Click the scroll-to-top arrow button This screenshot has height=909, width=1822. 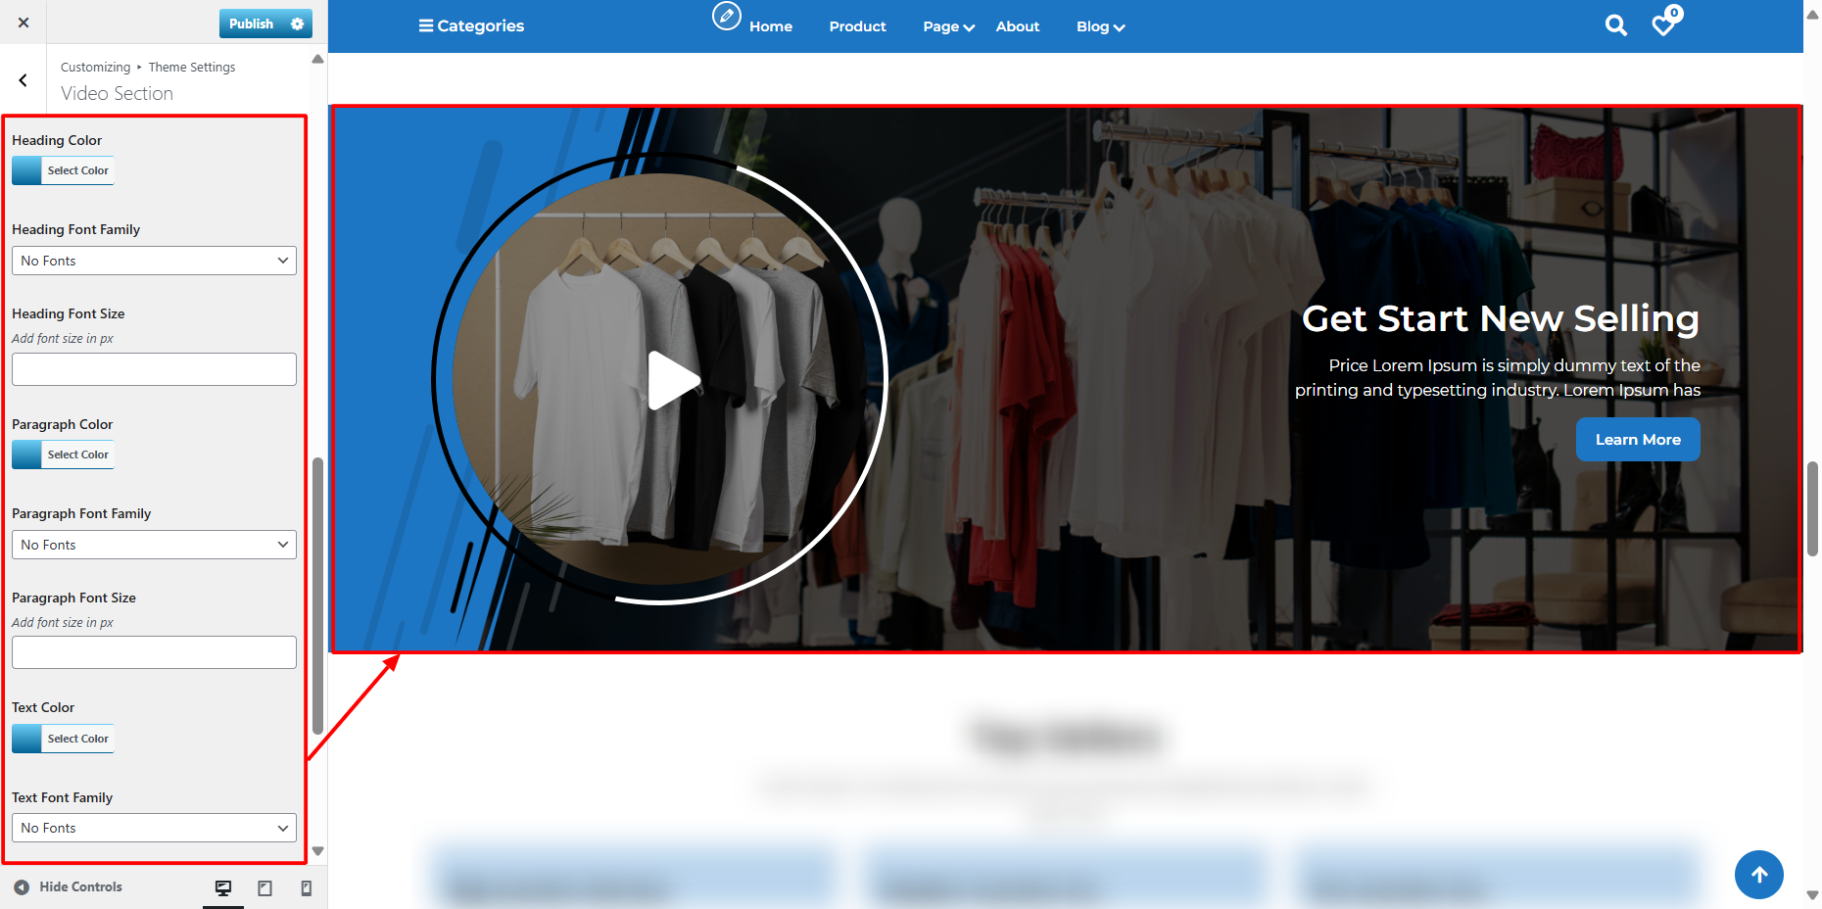pos(1758,874)
